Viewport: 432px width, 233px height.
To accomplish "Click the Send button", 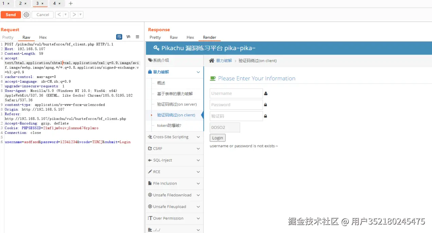I will (x=11, y=15).
